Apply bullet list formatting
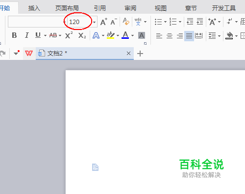245x194 pixels. tap(158, 22)
